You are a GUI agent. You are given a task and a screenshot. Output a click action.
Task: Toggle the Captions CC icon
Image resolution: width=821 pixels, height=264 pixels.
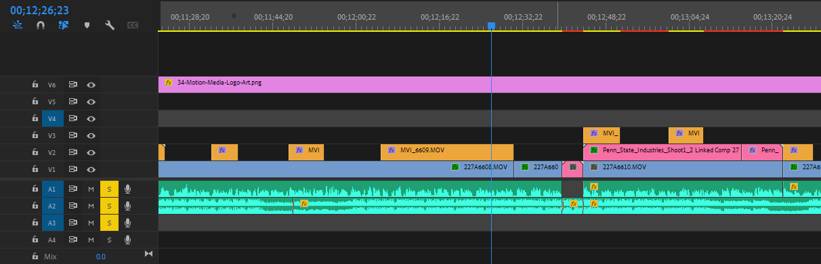[x=133, y=25]
